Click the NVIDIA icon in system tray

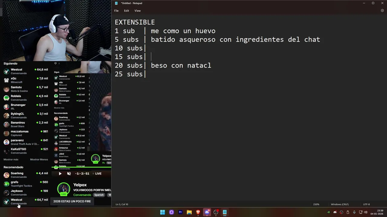(328, 212)
